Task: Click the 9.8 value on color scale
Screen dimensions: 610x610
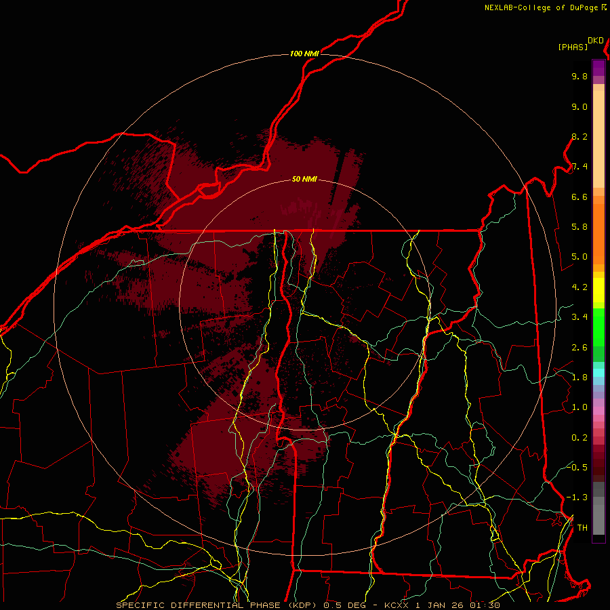Action: 579,76
